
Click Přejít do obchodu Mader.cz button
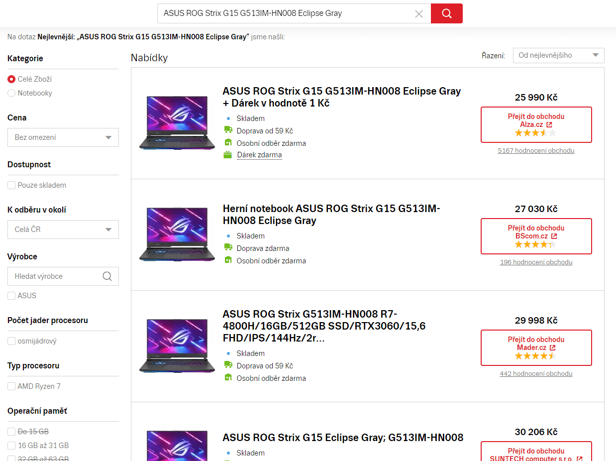[x=536, y=347]
